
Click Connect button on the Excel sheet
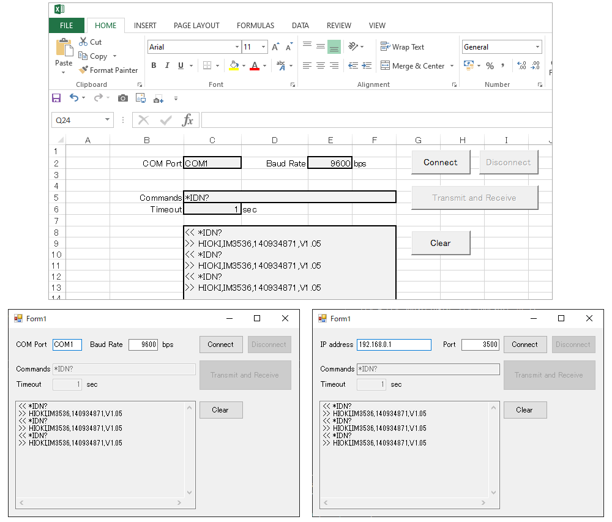point(441,162)
